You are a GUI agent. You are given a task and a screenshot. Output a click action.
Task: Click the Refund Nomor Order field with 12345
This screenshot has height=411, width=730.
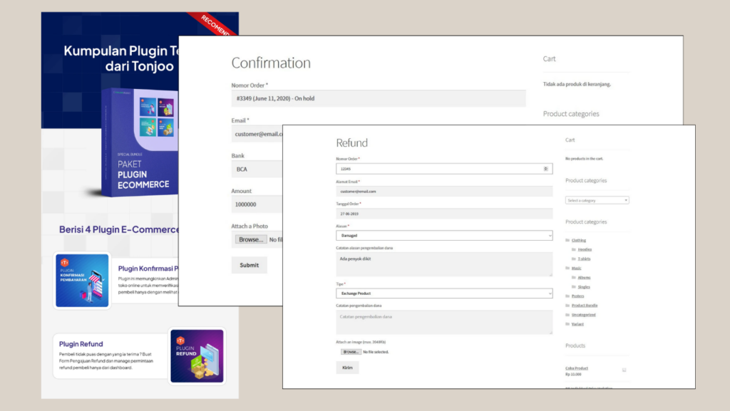tap(444, 169)
